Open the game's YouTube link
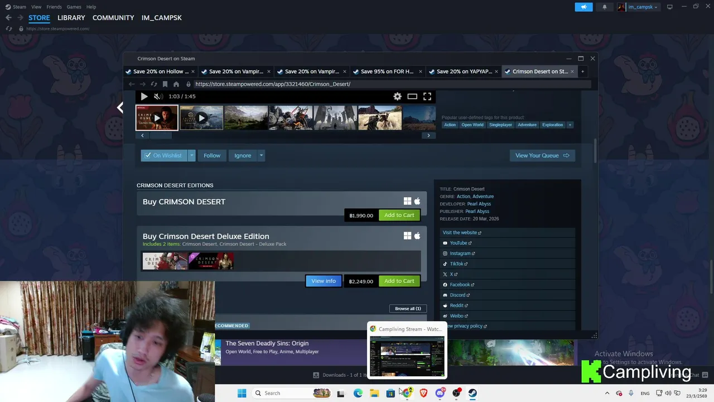The height and width of the screenshot is (402, 714). (460, 243)
